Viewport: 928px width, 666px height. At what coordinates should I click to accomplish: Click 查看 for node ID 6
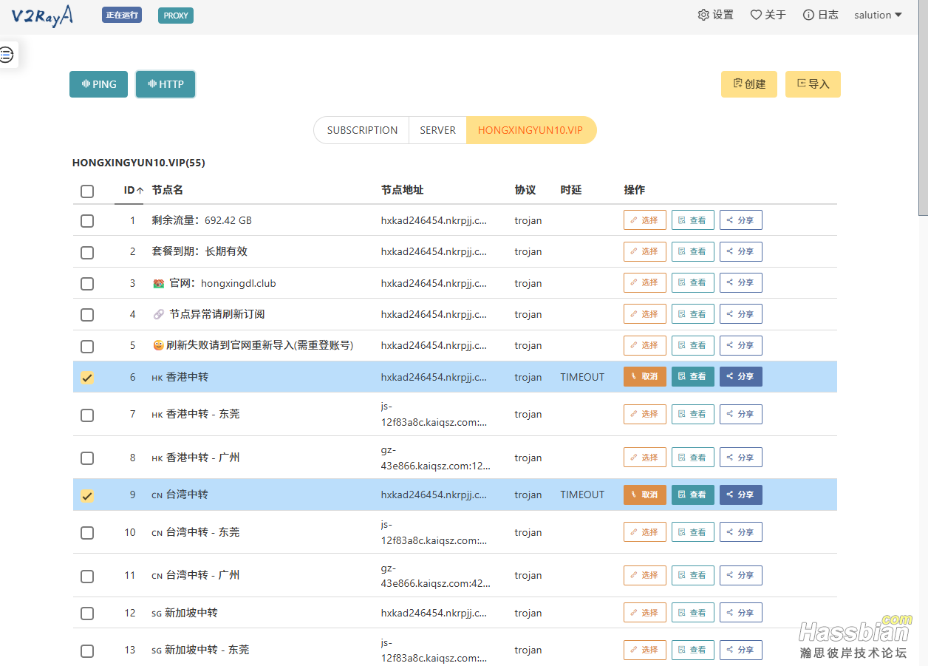click(693, 376)
